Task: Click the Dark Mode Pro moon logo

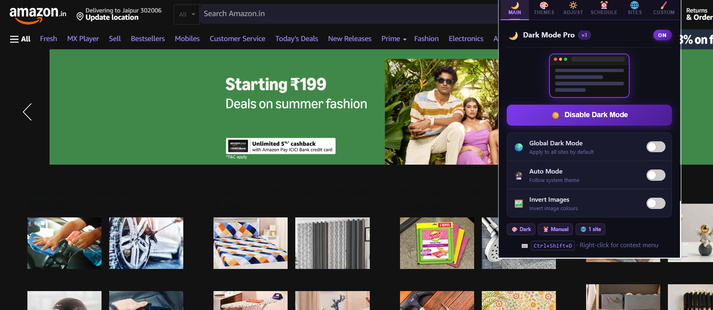Action: tap(513, 35)
